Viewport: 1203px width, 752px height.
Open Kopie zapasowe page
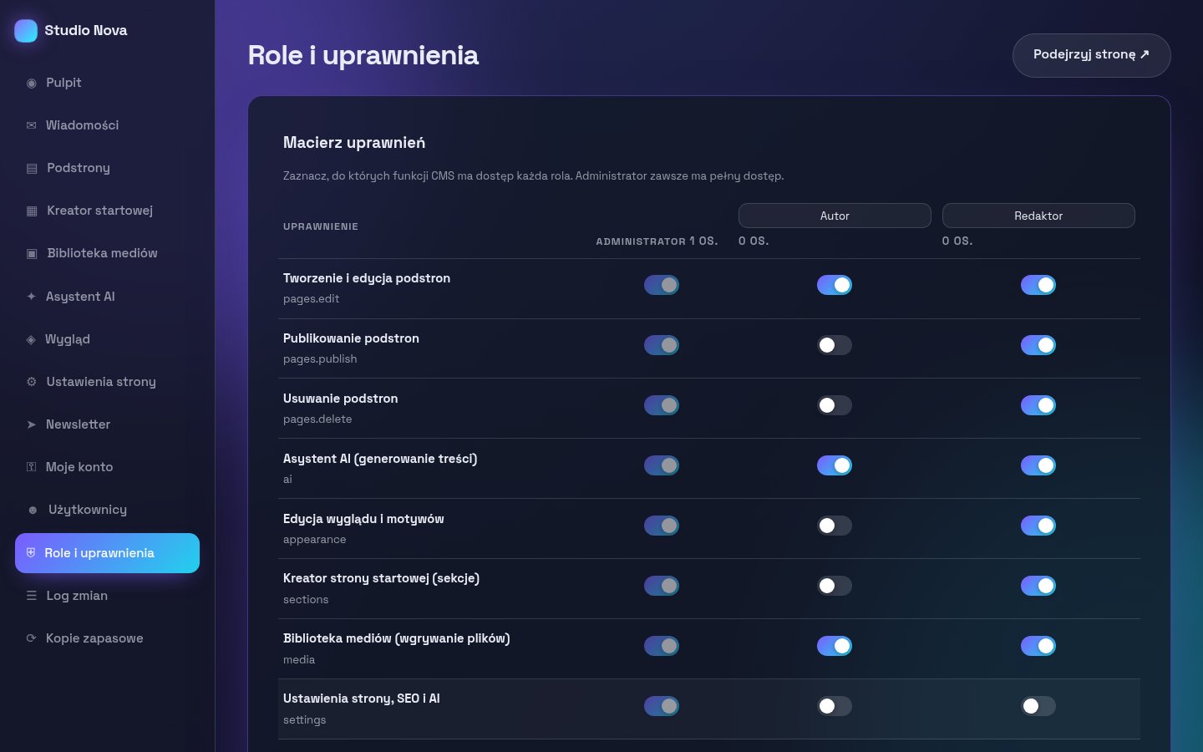click(x=107, y=638)
